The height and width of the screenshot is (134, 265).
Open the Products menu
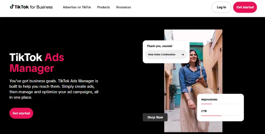[103, 7]
